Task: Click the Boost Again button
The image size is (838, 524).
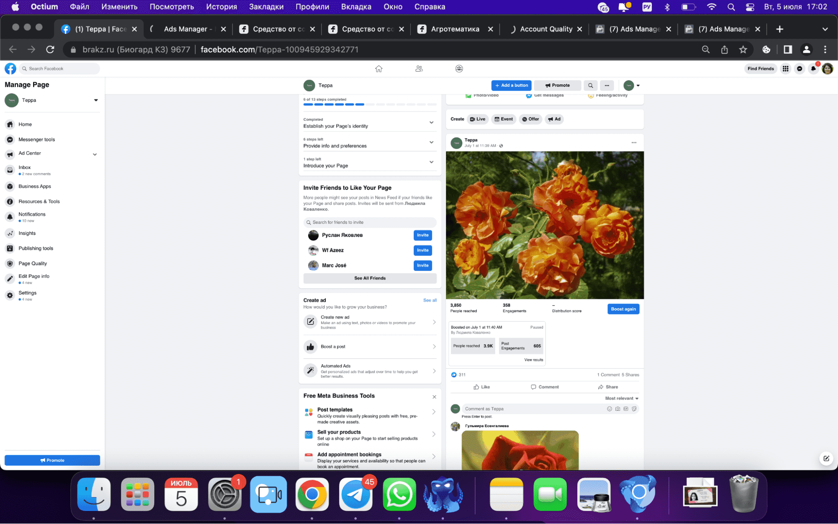Action: click(x=623, y=309)
